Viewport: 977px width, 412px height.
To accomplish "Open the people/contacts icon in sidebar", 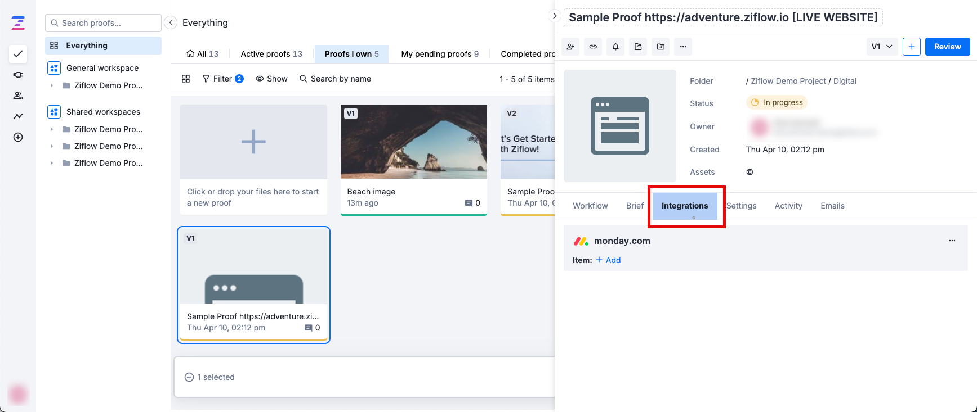I will [18, 96].
